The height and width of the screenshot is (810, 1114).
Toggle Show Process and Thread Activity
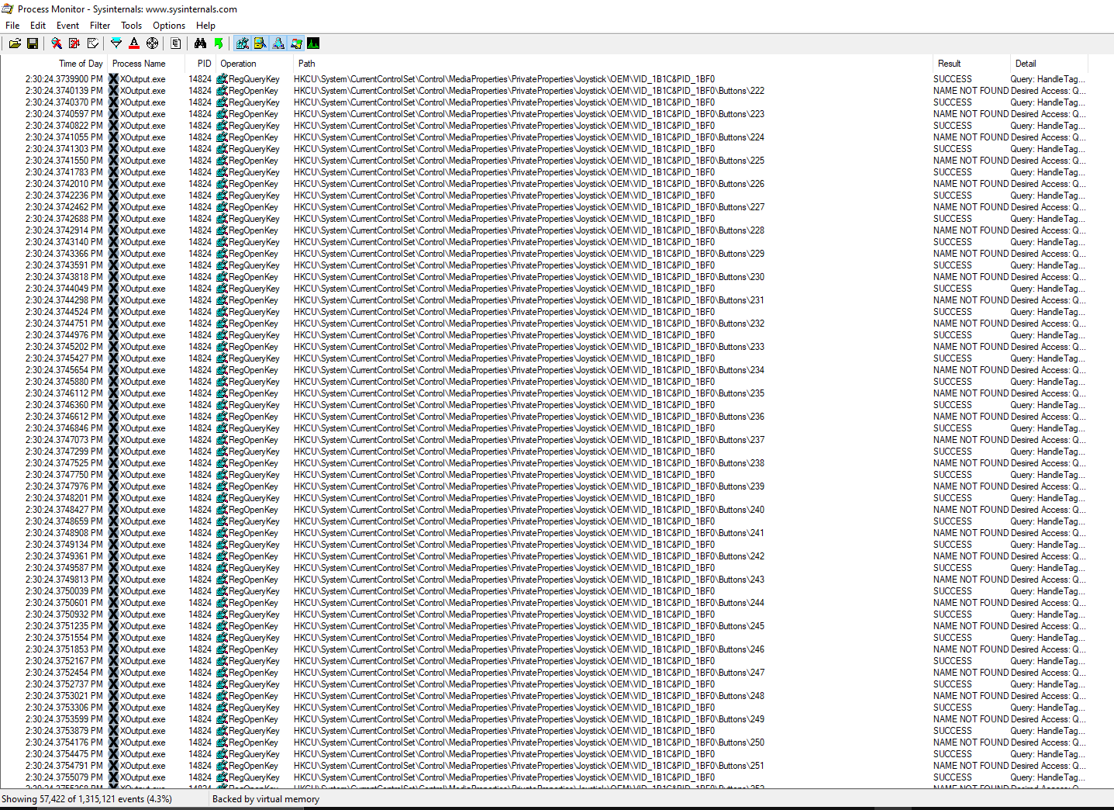tap(296, 43)
